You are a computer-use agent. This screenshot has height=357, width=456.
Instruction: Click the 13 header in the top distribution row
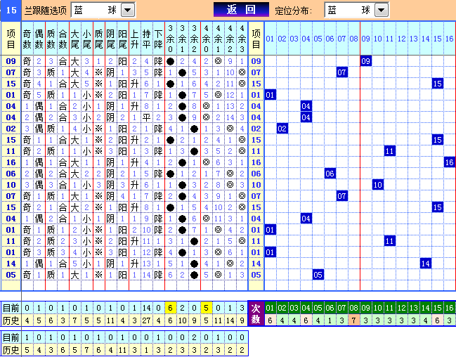pyautogui.click(x=414, y=39)
